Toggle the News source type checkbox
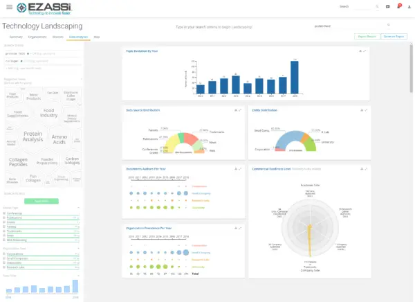The height and width of the screenshot is (302, 415). pyautogui.click(x=4, y=236)
